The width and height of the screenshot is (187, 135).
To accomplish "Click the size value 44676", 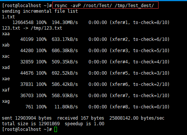I will (x=27, y=73).
